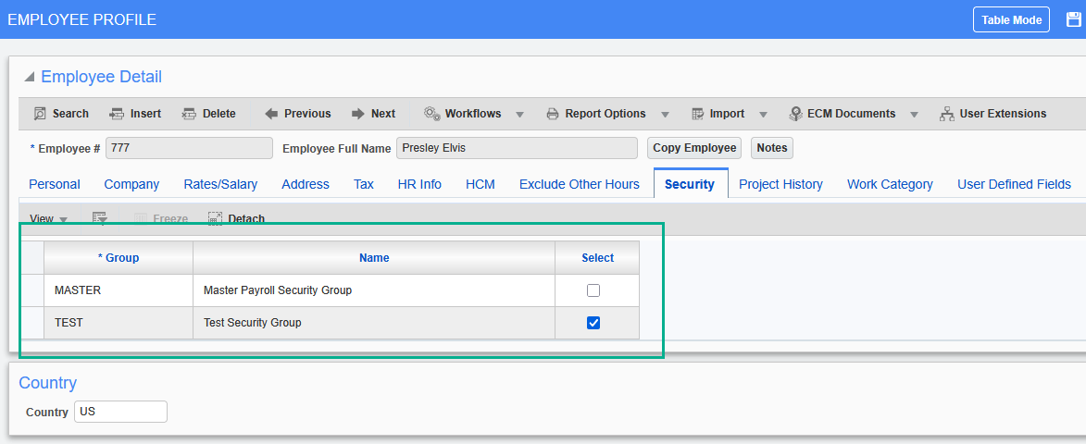Image resolution: width=1086 pixels, height=444 pixels.
Task: Collapse the Employee Detail section
Action: [29, 78]
